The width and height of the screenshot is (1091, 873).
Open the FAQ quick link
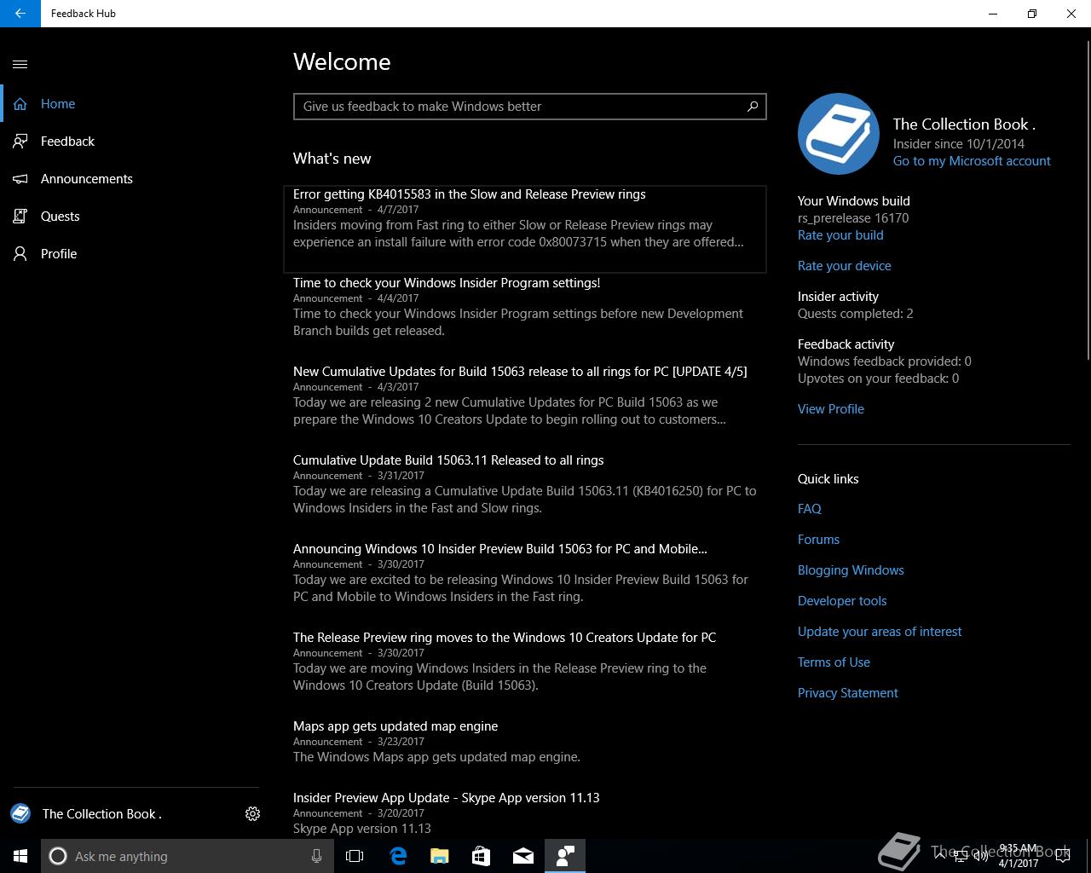coord(810,509)
